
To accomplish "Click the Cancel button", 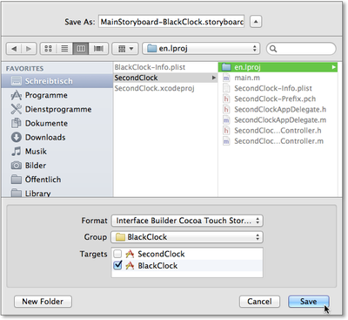I will pos(259,302).
